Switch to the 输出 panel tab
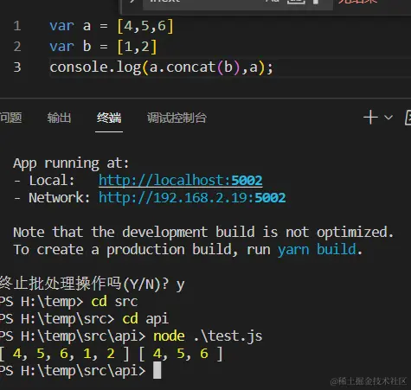The image size is (411, 390). [x=59, y=118]
